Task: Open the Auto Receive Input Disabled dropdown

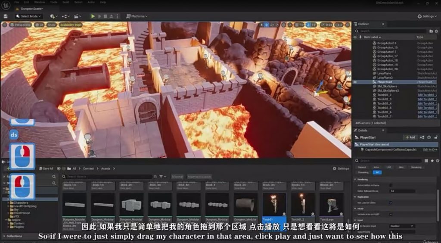Action: tap(402, 226)
